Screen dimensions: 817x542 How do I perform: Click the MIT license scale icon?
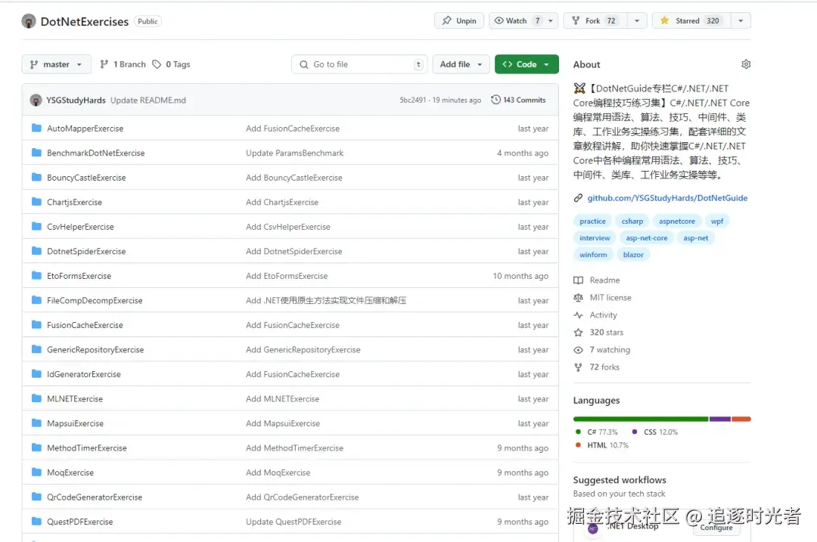click(579, 297)
